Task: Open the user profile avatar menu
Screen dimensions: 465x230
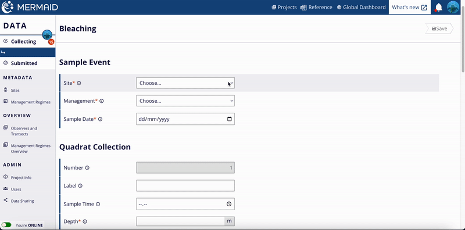Action: 453,7
